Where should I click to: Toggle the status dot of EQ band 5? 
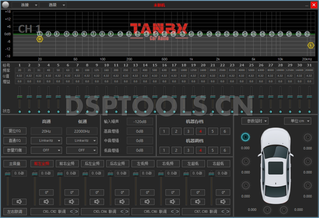58,112
